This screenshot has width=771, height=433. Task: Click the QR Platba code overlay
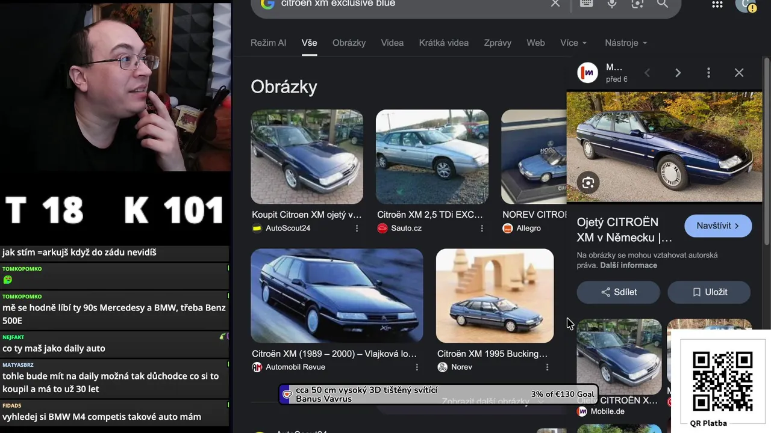tap(722, 381)
